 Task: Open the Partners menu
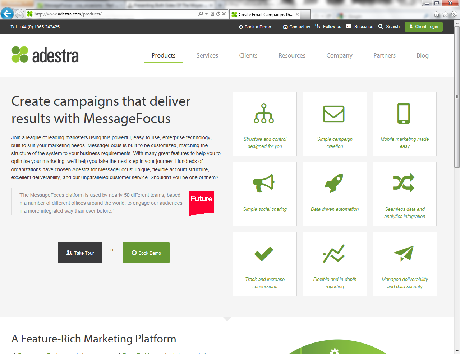(385, 55)
